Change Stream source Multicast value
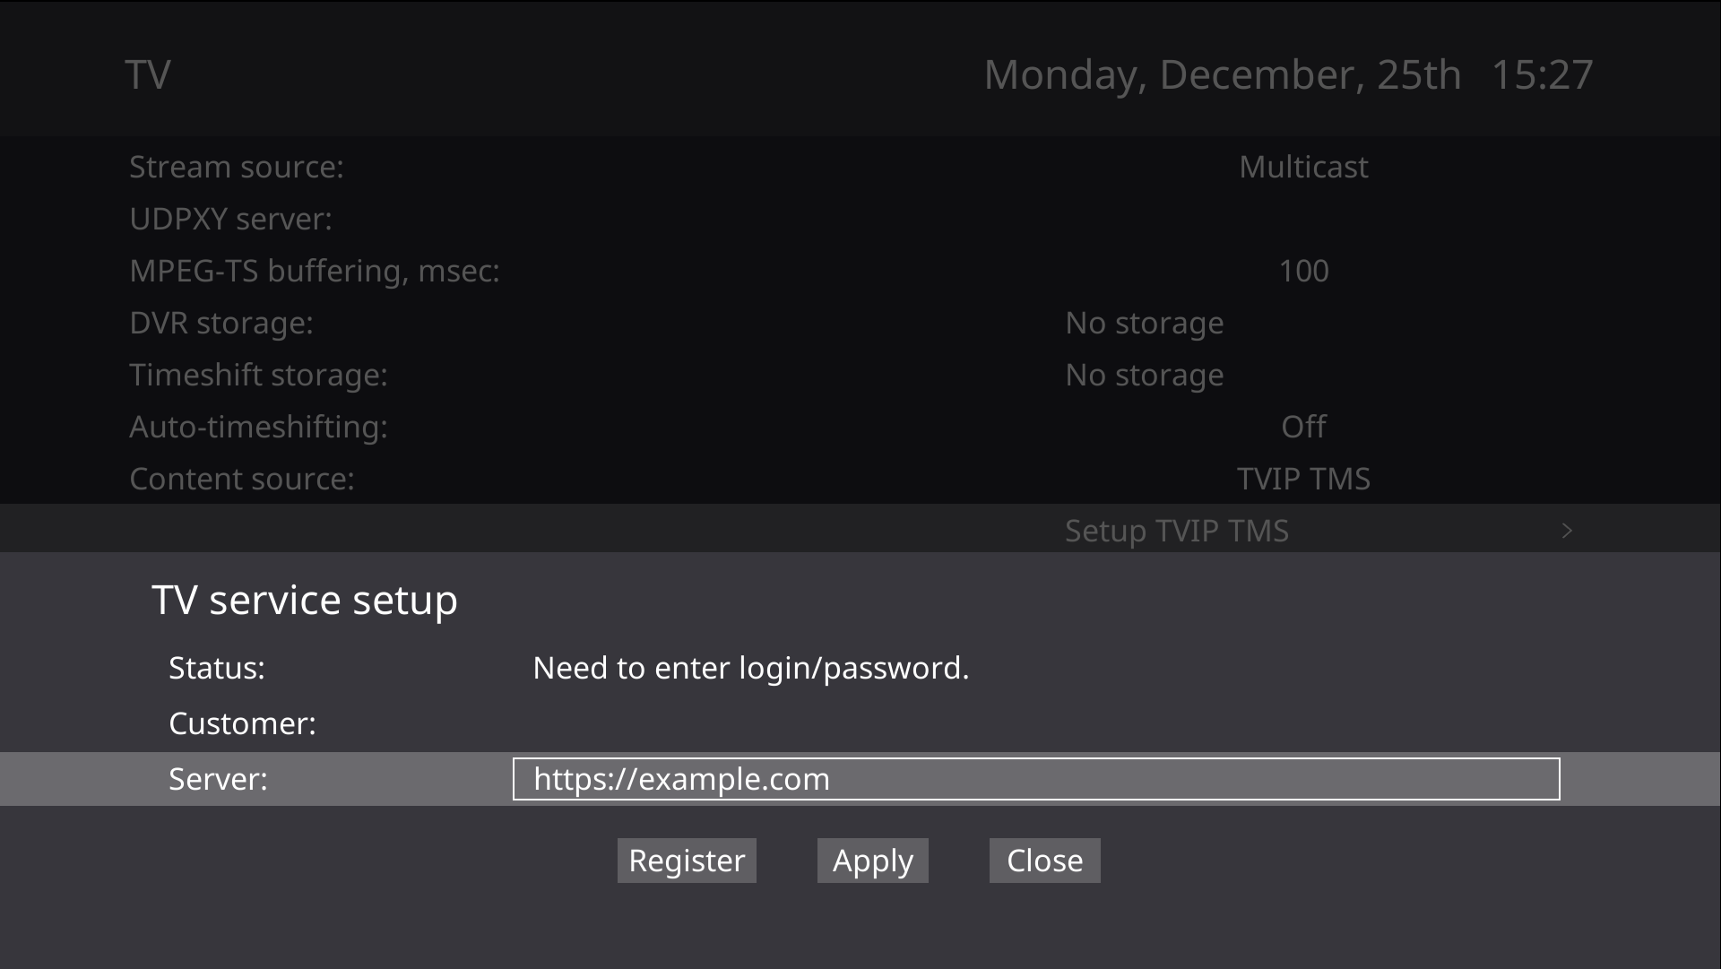 tap(1302, 167)
